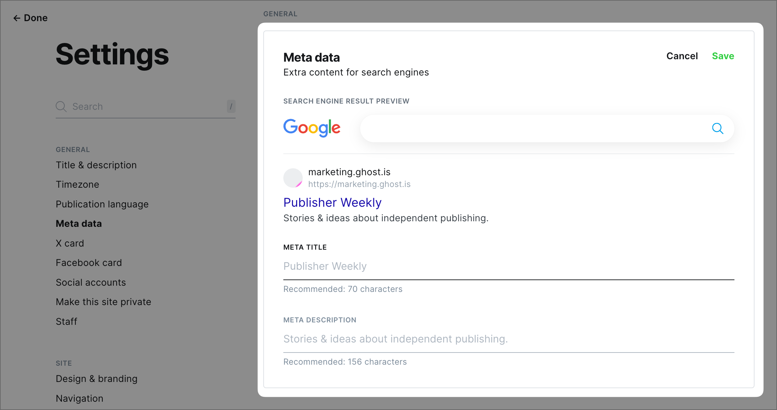Open Design & branding under Site
Screen dimensions: 777x410
click(97, 378)
